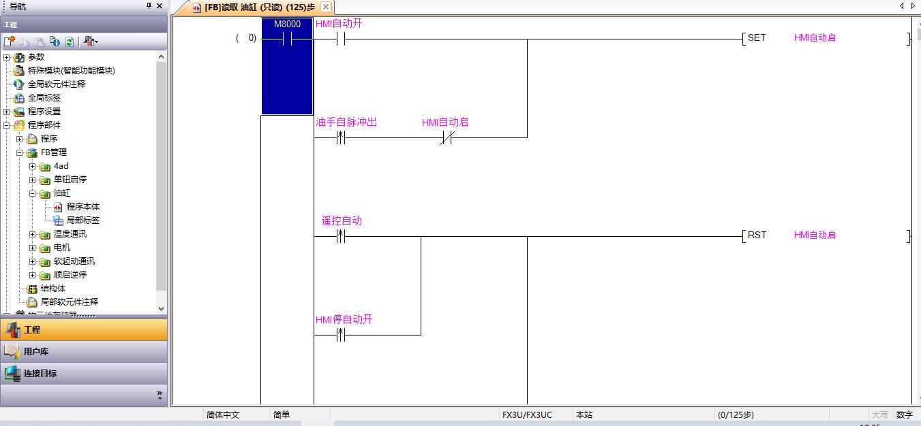
Task: Click the properties info icon in navigation toolbar
Action: 55,42
